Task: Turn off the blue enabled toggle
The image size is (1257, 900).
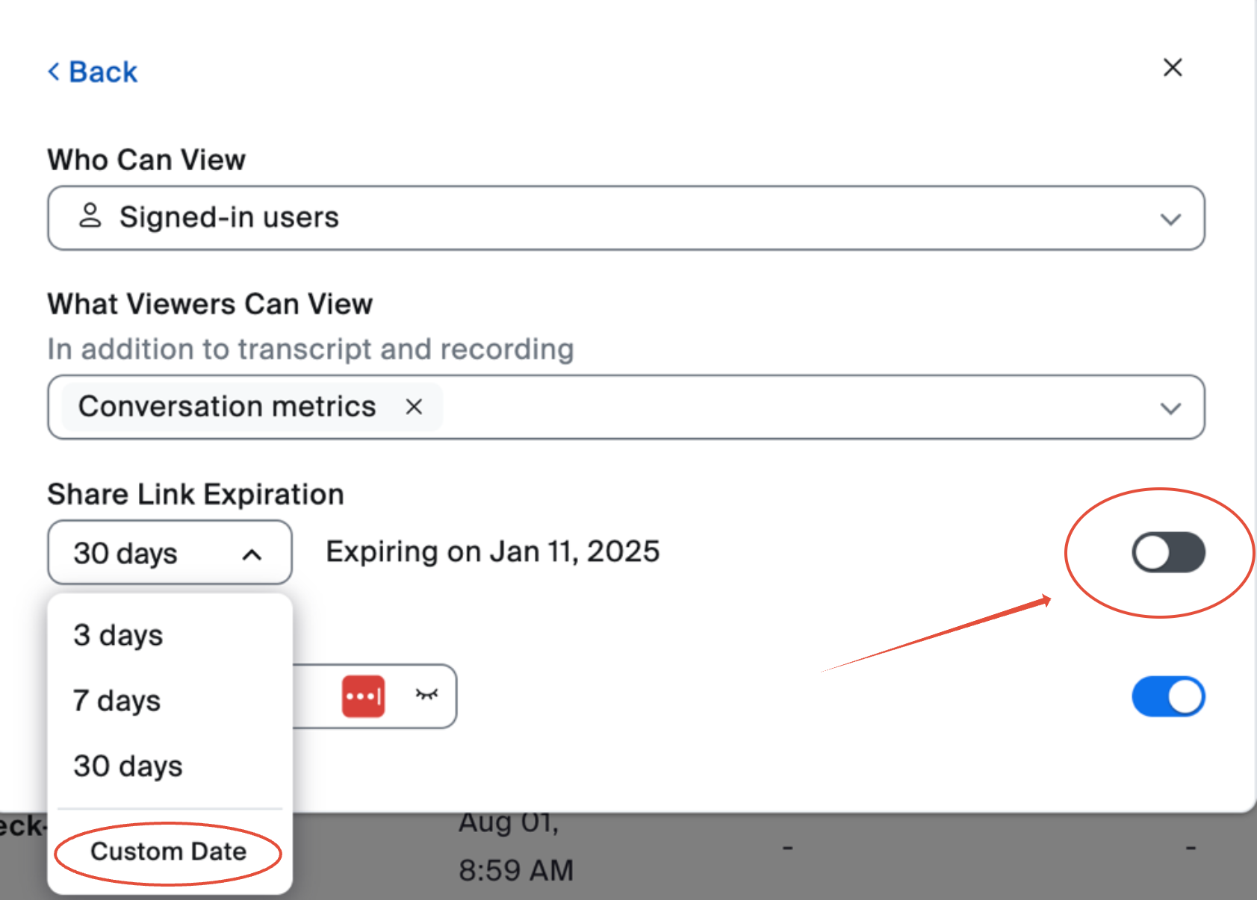Action: point(1168,696)
